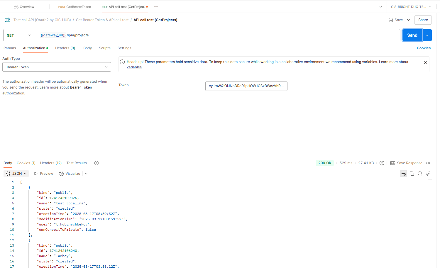Open the response Headers (12) tab
Screen dimensions: 440x268
[51, 163]
